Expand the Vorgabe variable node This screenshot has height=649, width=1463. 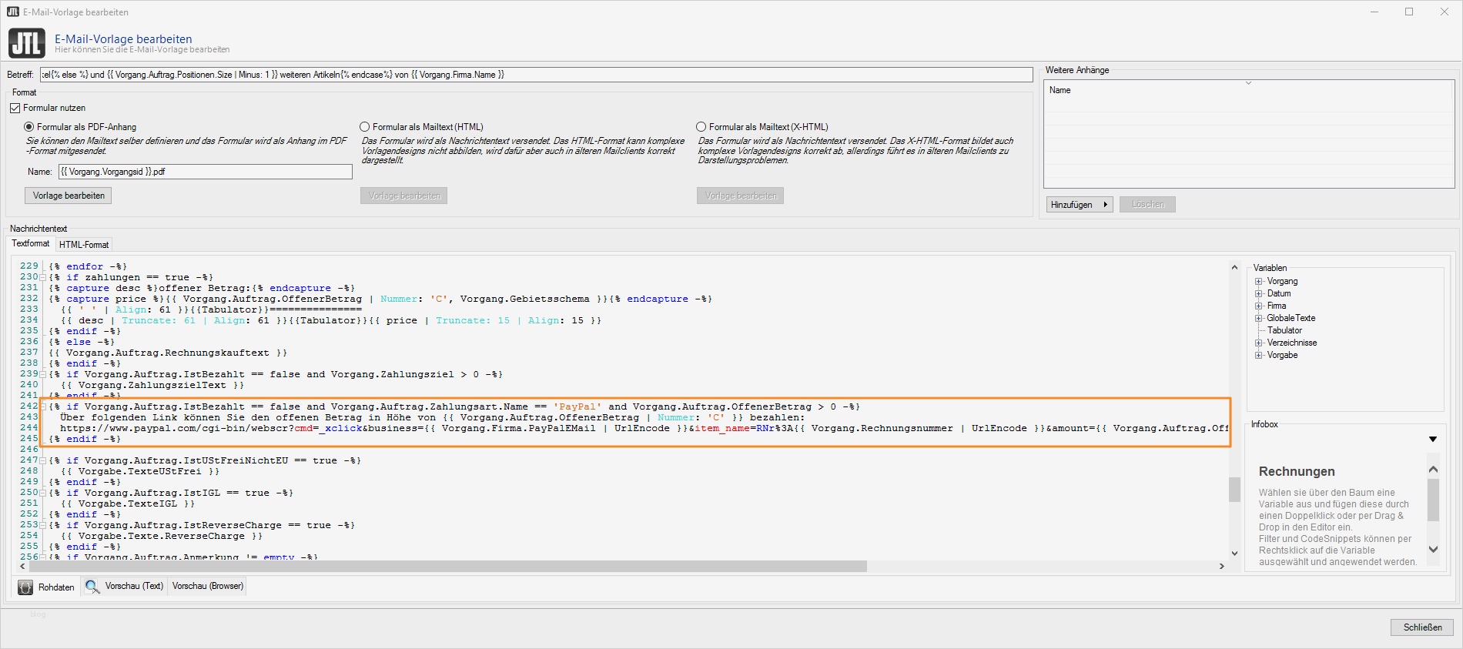pos(1259,356)
